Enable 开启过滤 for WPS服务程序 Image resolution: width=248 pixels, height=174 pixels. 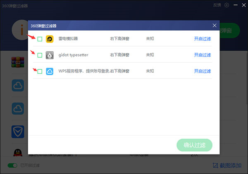tap(203, 71)
